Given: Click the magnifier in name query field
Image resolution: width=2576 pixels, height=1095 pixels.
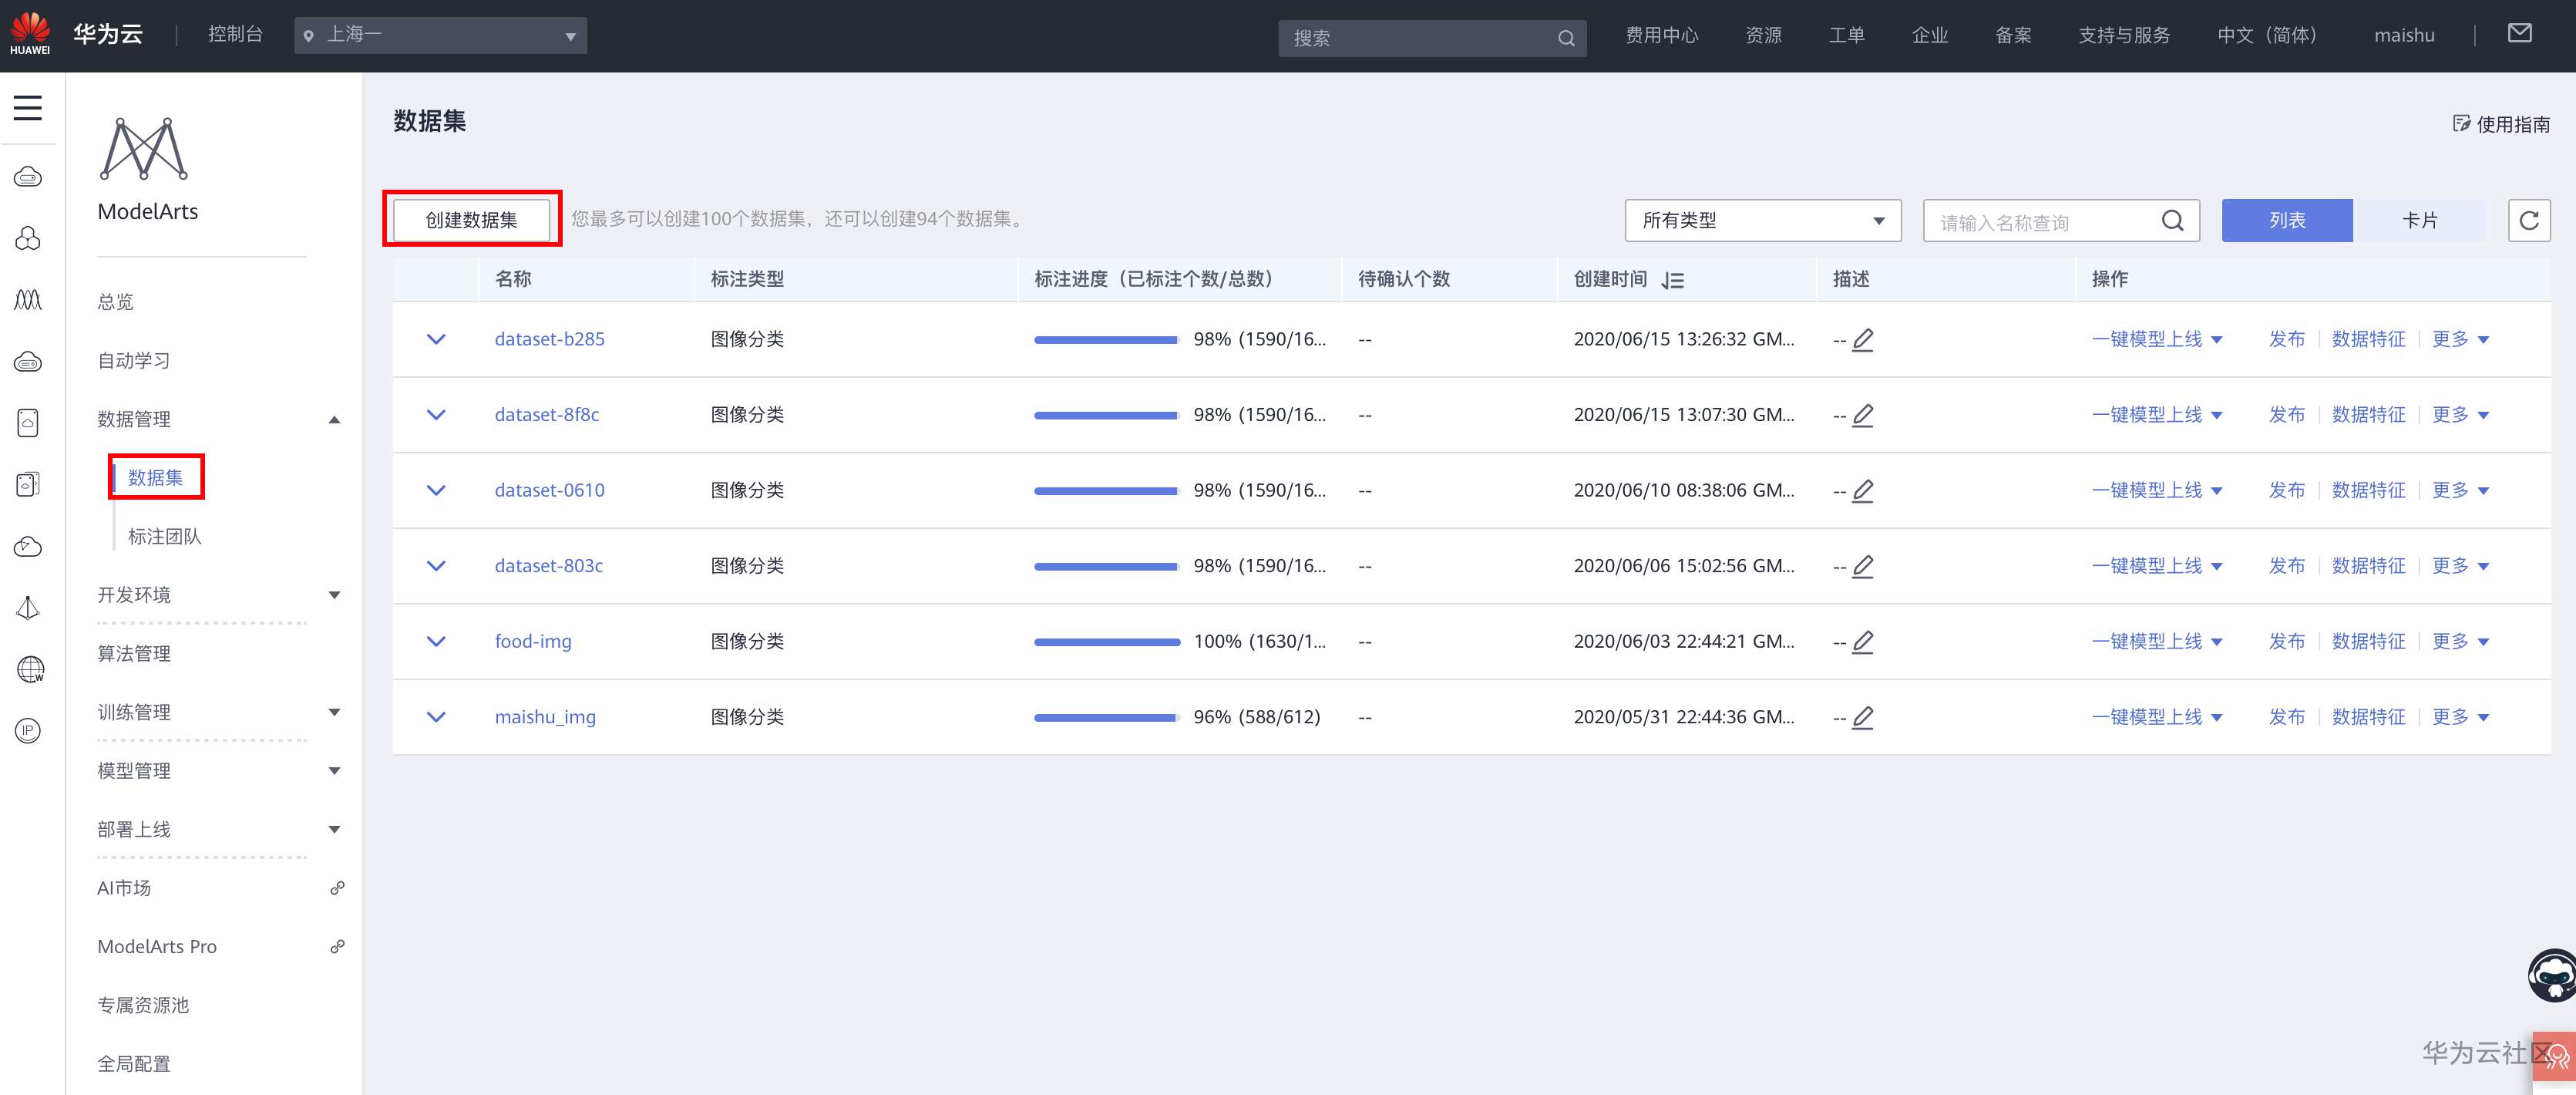Looking at the screenshot, I should click(2172, 221).
